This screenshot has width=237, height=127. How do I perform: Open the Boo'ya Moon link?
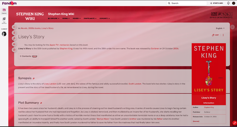[103, 119]
